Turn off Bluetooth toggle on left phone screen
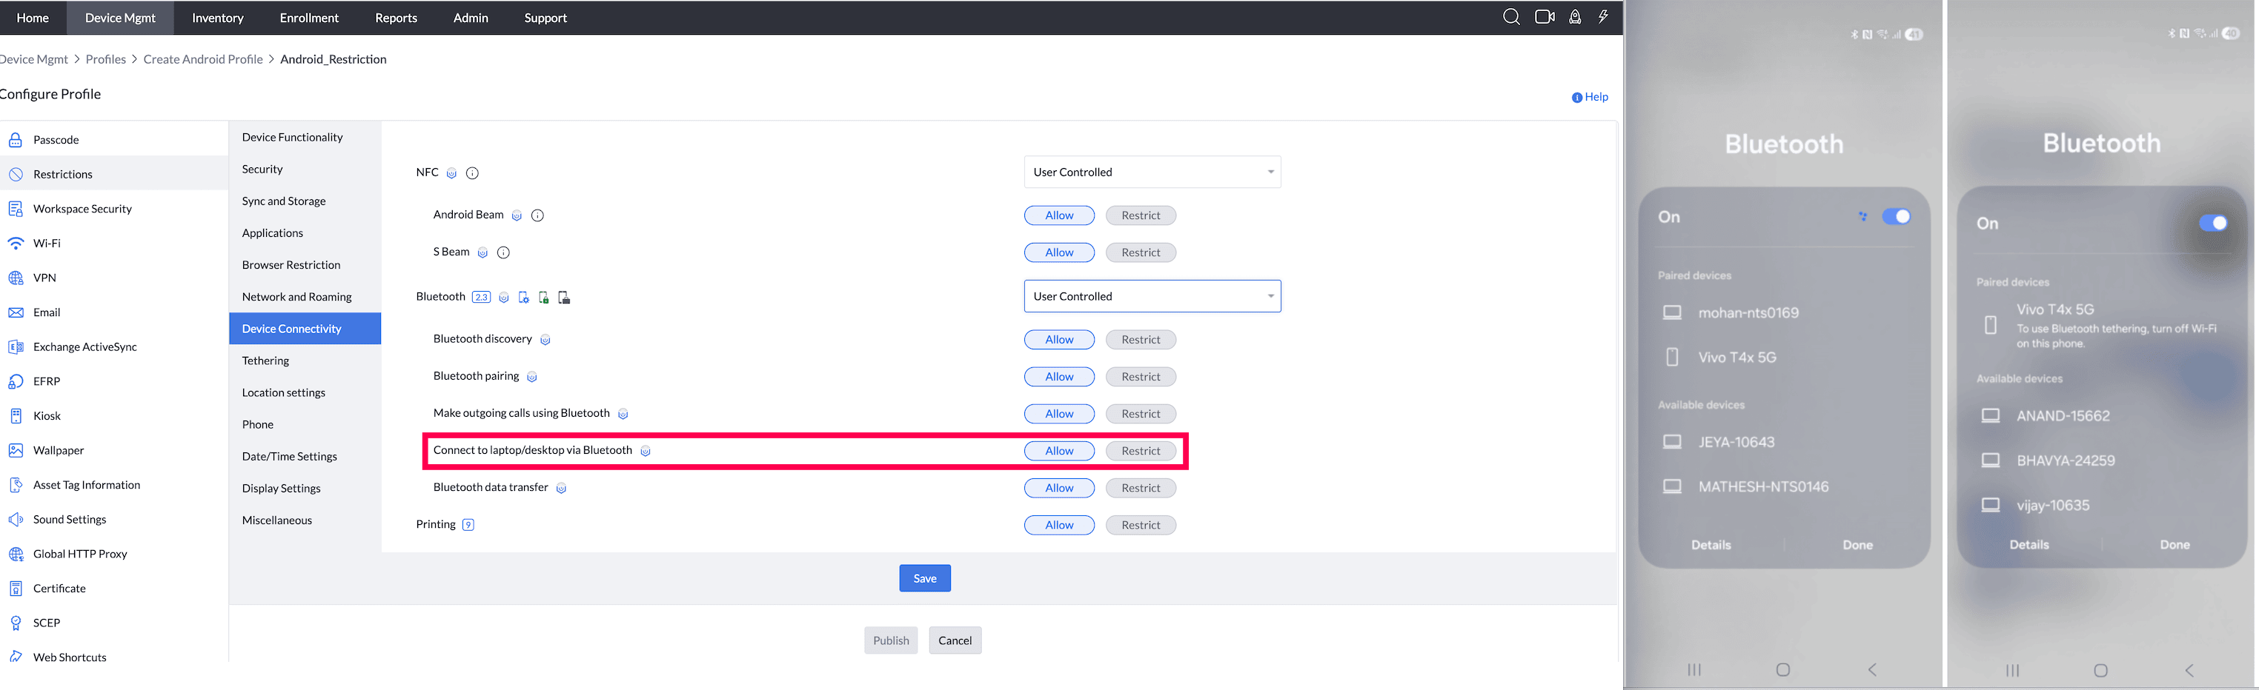 pyautogui.click(x=1897, y=215)
